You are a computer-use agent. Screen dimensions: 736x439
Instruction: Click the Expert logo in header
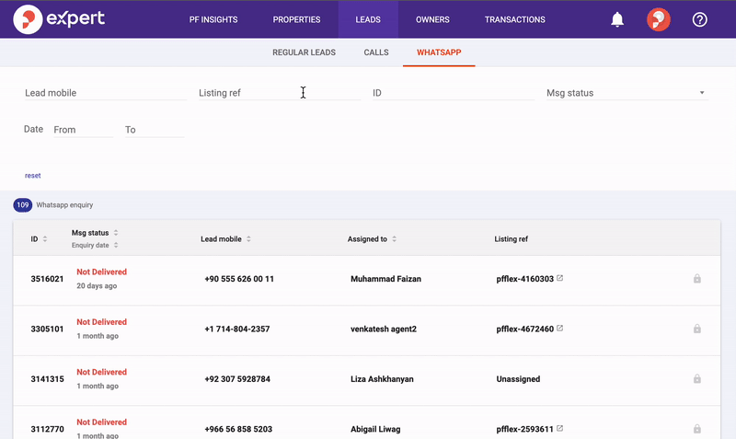[x=60, y=19]
